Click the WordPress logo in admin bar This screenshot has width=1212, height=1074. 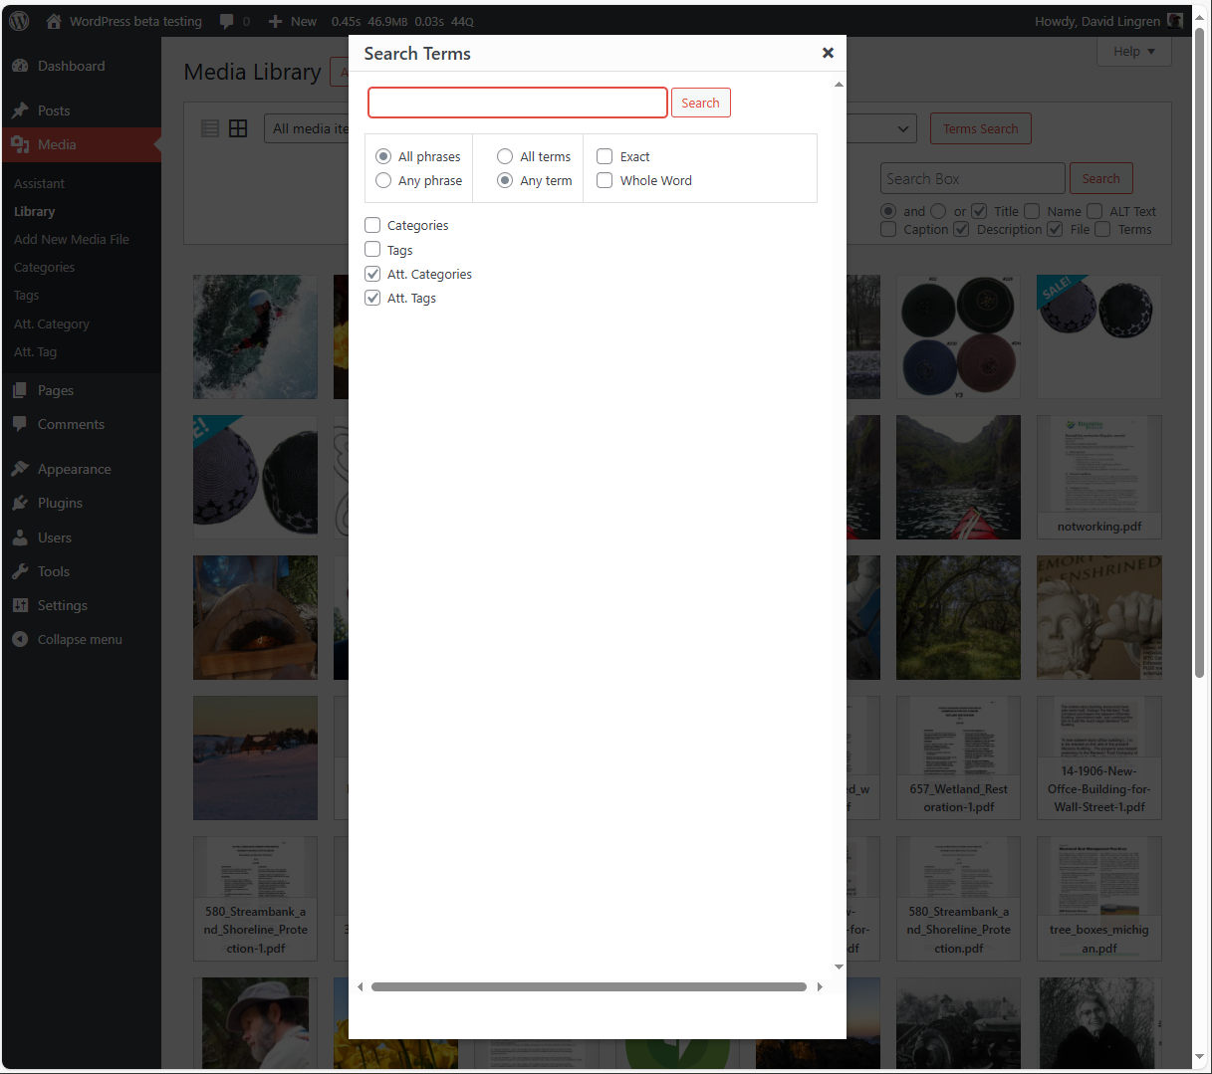[18, 20]
